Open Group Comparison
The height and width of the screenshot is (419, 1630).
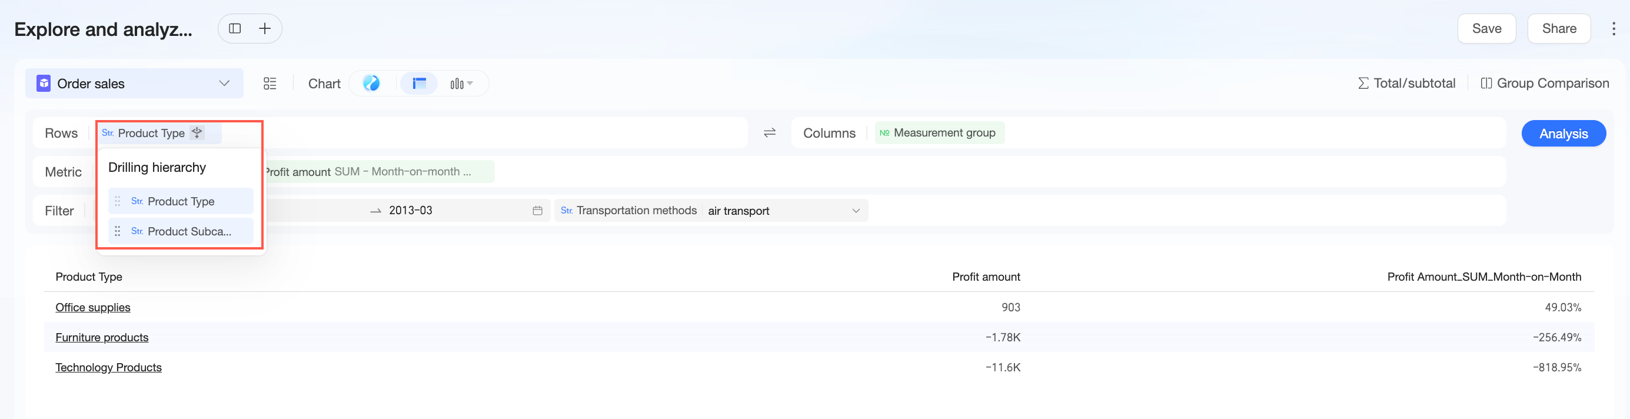1545,84
